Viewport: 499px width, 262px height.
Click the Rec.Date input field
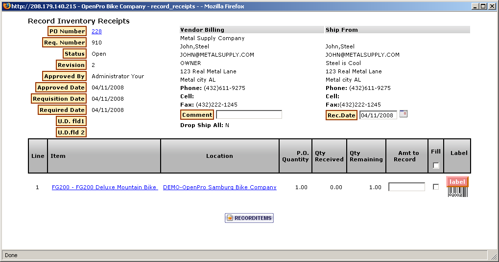(x=378, y=116)
